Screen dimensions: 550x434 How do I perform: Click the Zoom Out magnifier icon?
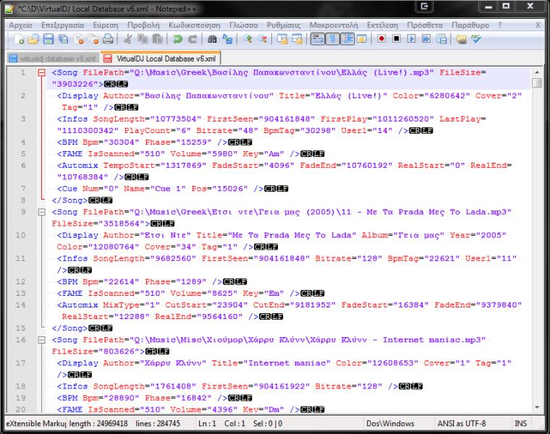(x=262, y=39)
